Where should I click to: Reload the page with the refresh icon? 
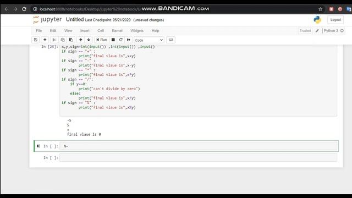(24, 9)
